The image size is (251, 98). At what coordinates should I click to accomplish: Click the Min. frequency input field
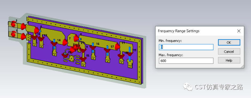pos(186,47)
